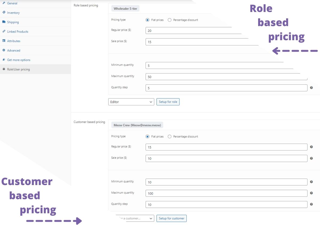Expand the Wholesaler S-tier pricing header
320x225 pixels.
(125, 8)
